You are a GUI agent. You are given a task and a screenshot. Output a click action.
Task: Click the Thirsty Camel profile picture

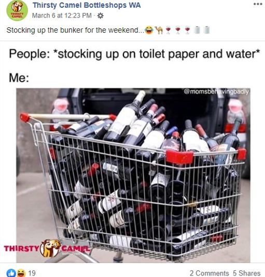tap(17, 11)
